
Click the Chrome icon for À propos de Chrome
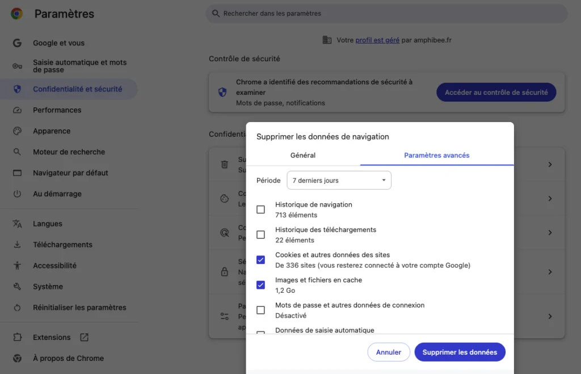17,359
